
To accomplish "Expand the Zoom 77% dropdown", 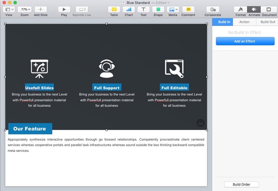I will coord(24,9).
